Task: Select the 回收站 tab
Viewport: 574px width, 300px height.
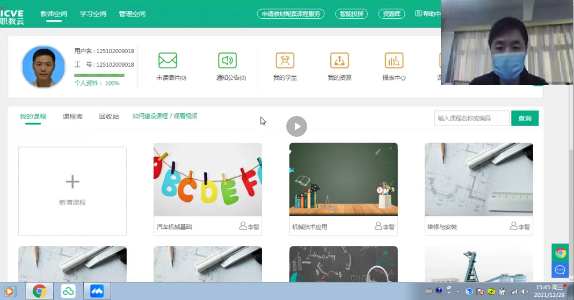Action: (x=109, y=116)
